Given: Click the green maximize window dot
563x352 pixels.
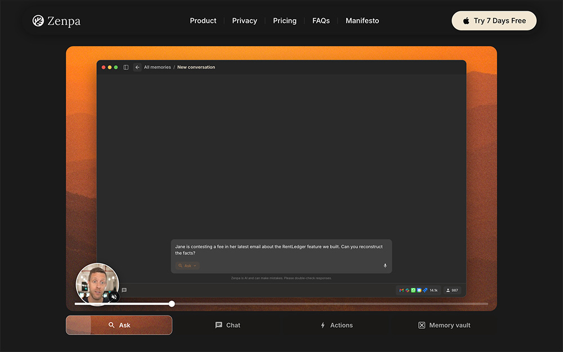Looking at the screenshot, I should tap(115, 67).
